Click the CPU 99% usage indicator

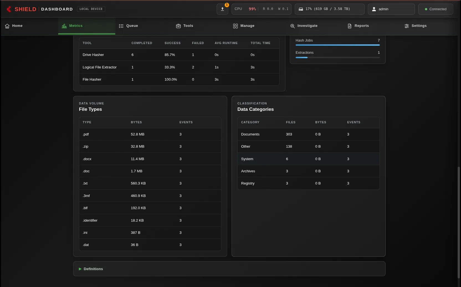coord(261,9)
